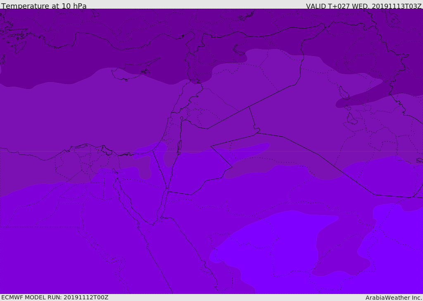Select the VALID T+027 timestamp text
Screen dimensions: 423x301
click(364, 6)
